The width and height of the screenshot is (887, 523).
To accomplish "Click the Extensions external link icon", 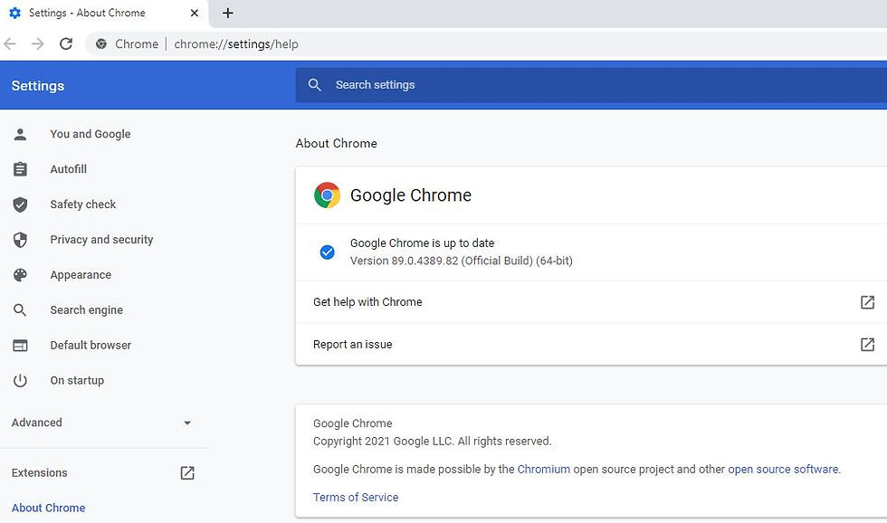I will point(187,472).
